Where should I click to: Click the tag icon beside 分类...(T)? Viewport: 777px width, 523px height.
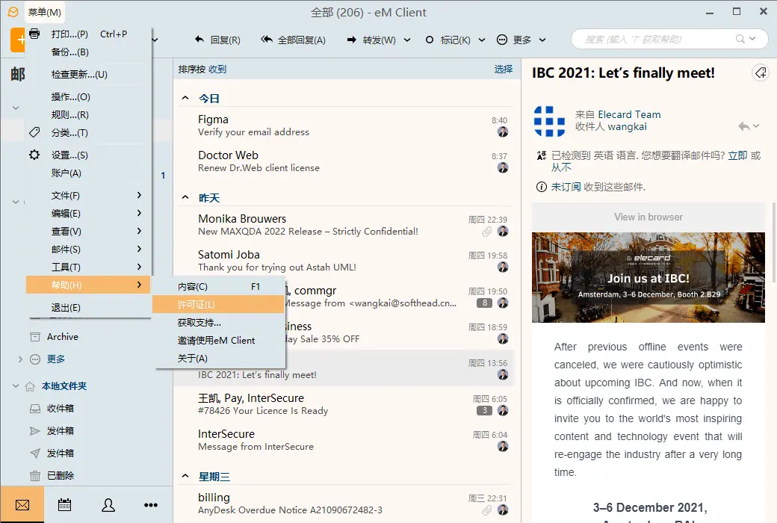click(x=34, y=132)
